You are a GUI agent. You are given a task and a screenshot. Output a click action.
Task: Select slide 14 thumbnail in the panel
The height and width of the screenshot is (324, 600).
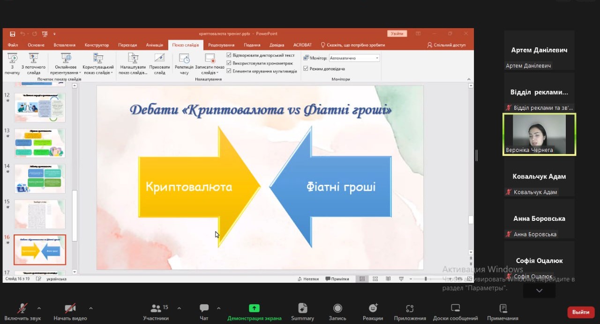[x=40, y=178]
